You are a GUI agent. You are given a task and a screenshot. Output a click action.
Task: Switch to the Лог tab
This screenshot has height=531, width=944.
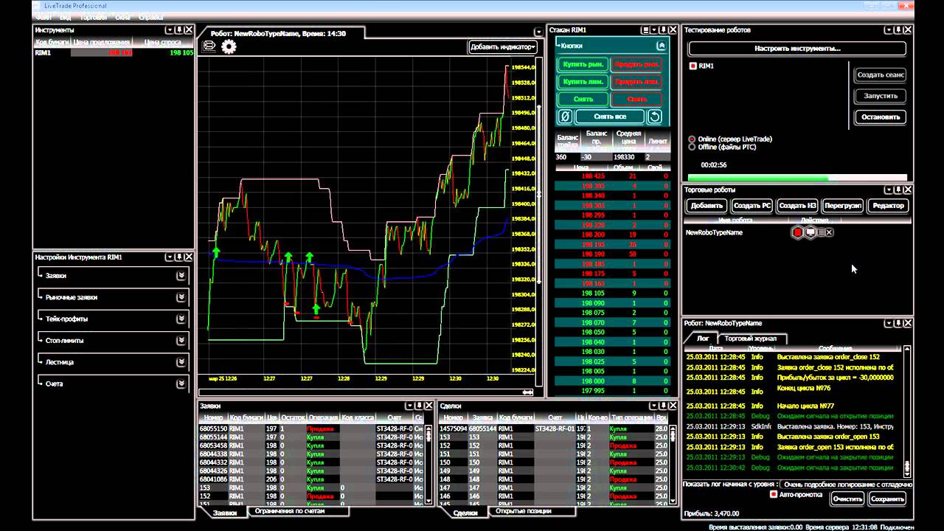pos(703,339)
